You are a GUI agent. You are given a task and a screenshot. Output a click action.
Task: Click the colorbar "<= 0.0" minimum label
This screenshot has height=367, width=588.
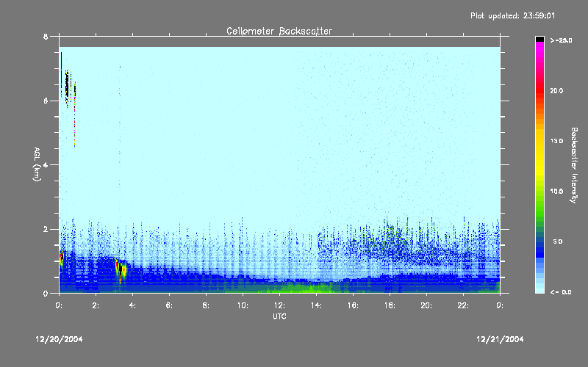pos(561,292)
